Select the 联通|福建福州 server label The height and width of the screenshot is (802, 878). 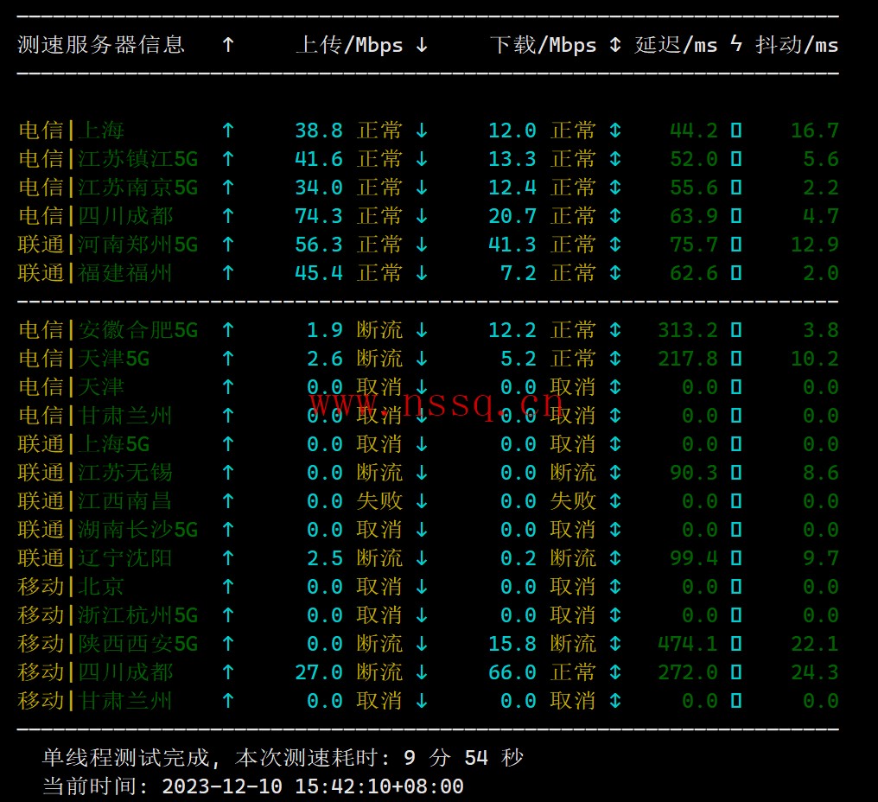[95, 273]
